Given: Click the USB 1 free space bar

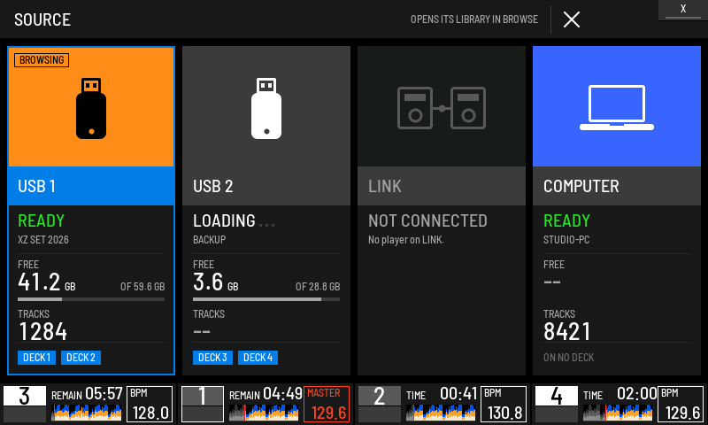Looking at the screenshot, I should tap(91, 299).
